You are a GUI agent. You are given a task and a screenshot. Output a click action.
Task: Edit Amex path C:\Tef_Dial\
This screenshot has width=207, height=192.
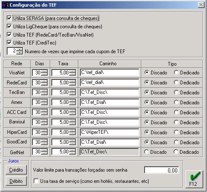[x=109, y=102]
